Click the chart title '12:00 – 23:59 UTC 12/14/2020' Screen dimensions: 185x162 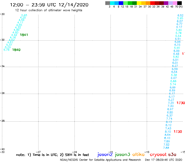pyautogui.click(x=49, y=5)
